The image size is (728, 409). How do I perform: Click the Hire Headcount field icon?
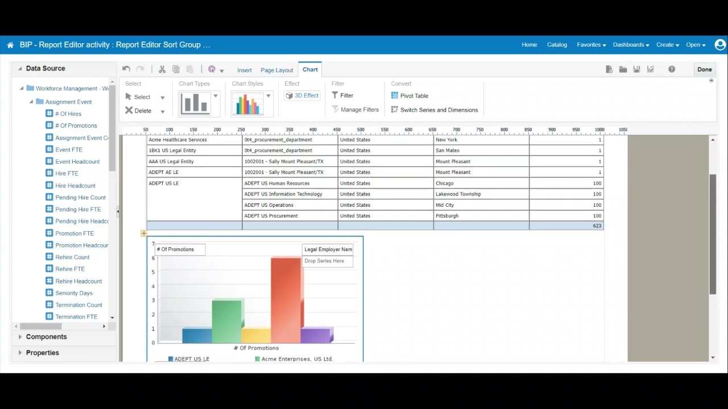(49, 185)
